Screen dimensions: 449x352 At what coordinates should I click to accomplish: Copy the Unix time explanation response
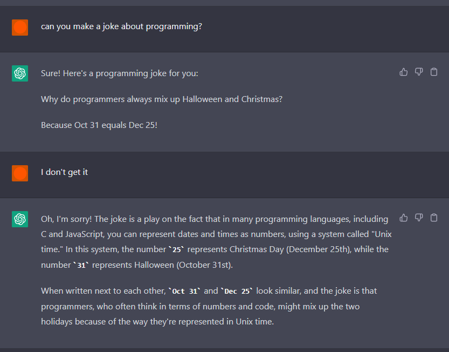point(434,218)
